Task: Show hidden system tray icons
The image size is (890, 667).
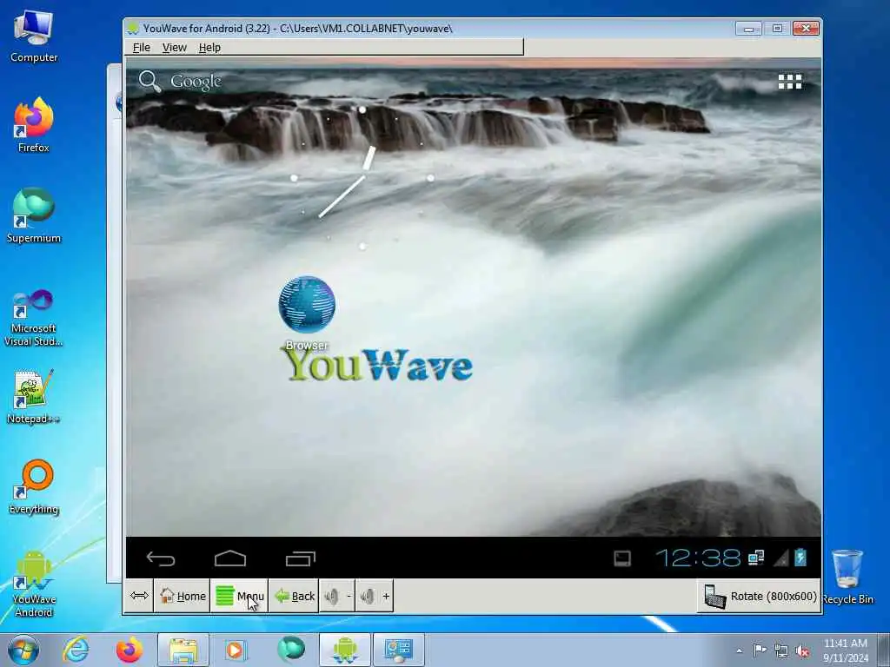Action: pyautogui.click(x=739, y=650)
